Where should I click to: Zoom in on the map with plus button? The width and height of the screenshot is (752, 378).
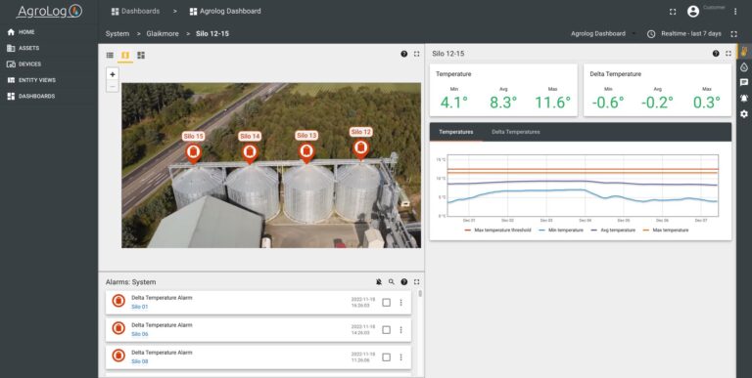113,74
